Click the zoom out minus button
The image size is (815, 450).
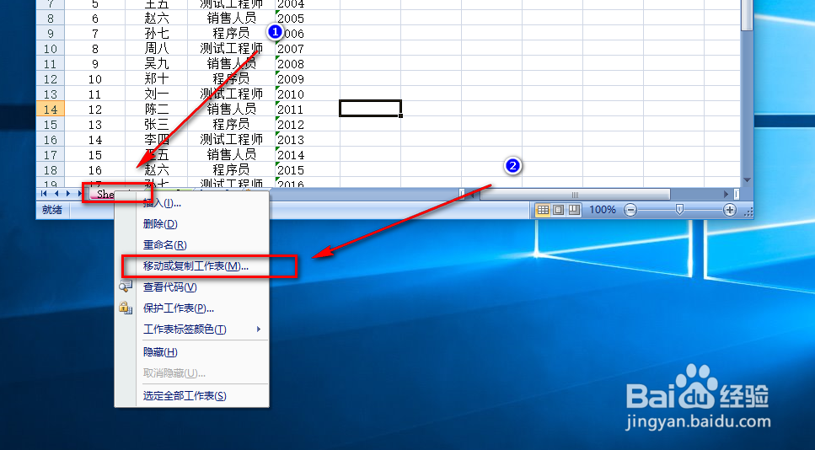click(630, 210)
